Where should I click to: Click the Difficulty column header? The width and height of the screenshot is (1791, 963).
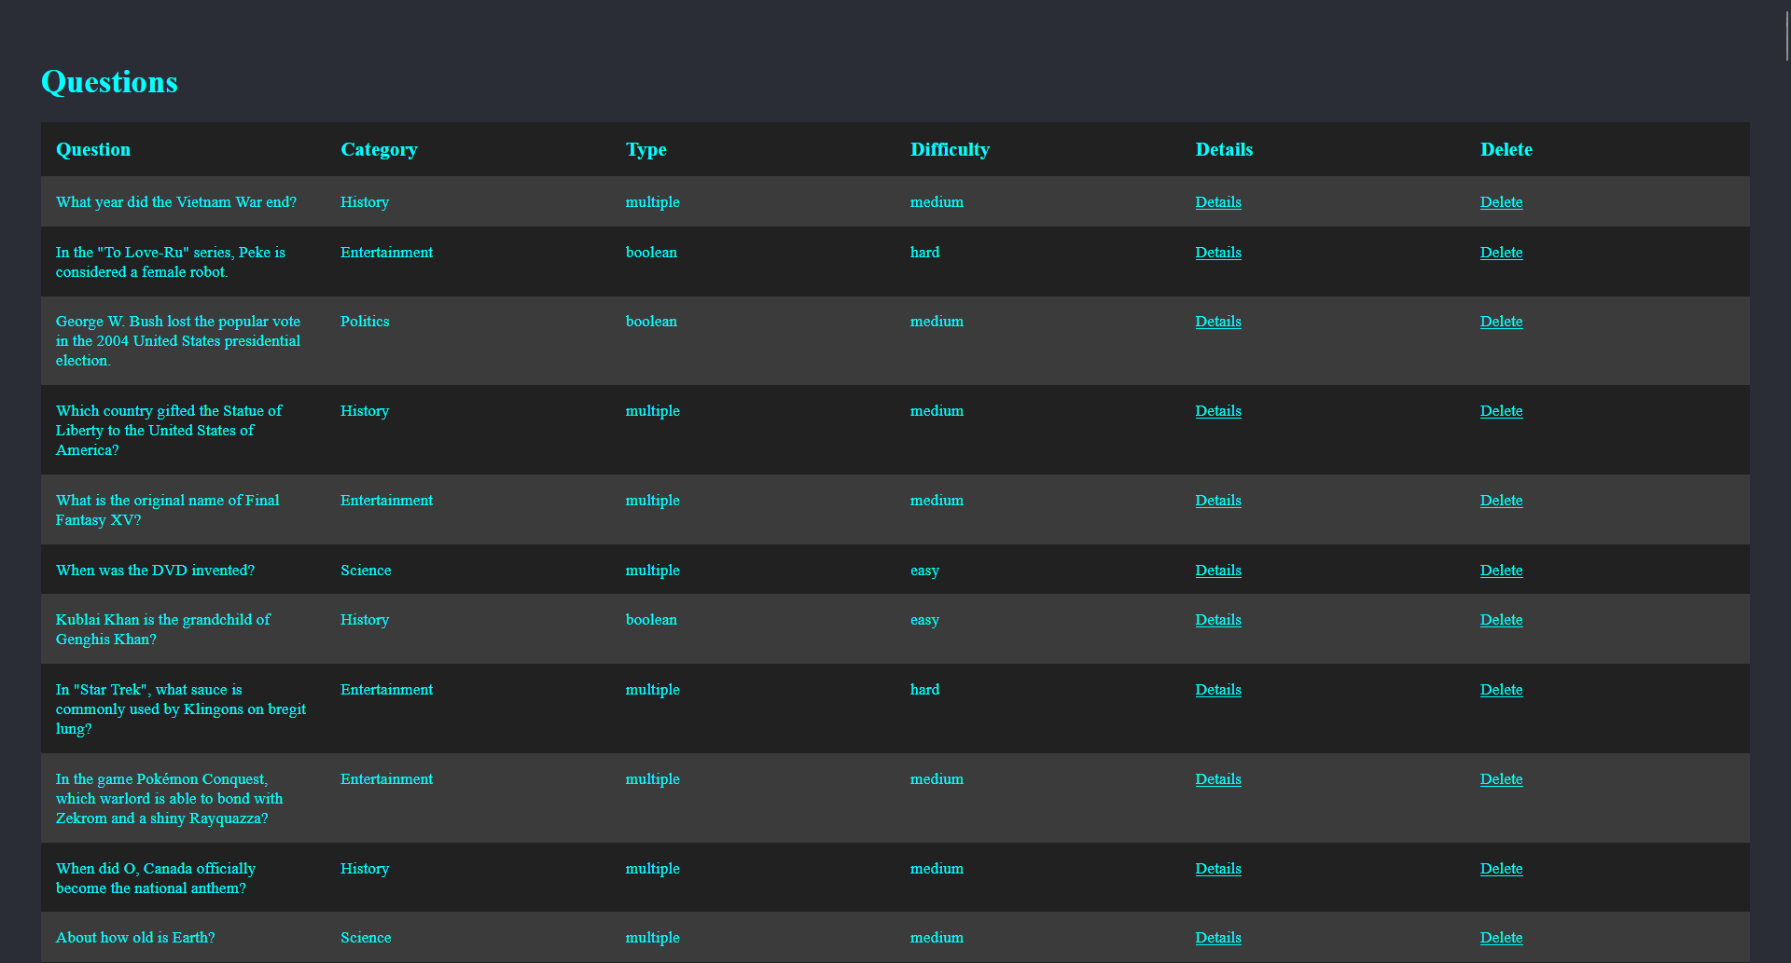click(x=950, y=150)
